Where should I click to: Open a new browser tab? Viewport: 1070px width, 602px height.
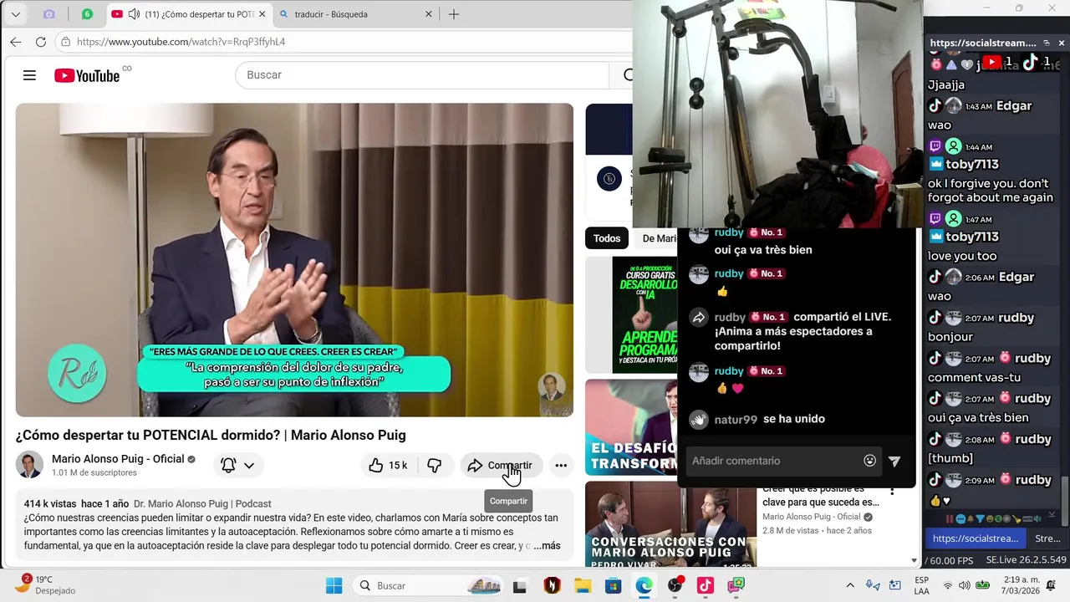[454, 14]
